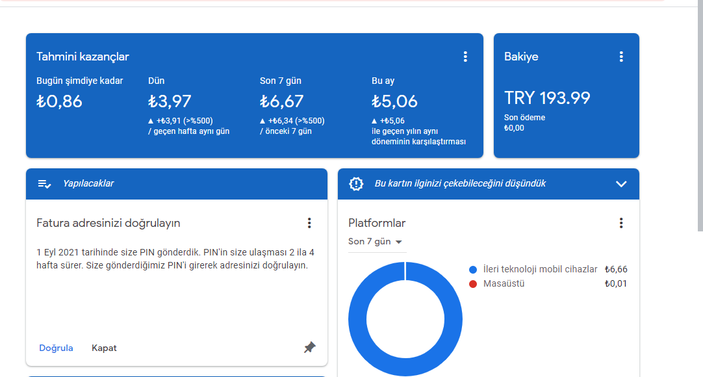Image resolution: width=703 pixels, height=377 pixels.
Task: Click the Yapılacaklar header title
Action: (88, 184)
